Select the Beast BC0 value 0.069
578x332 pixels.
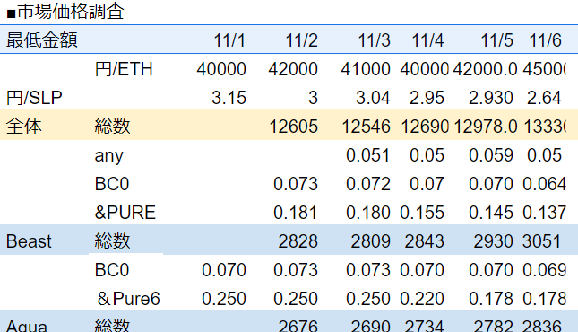pos(545,270)
